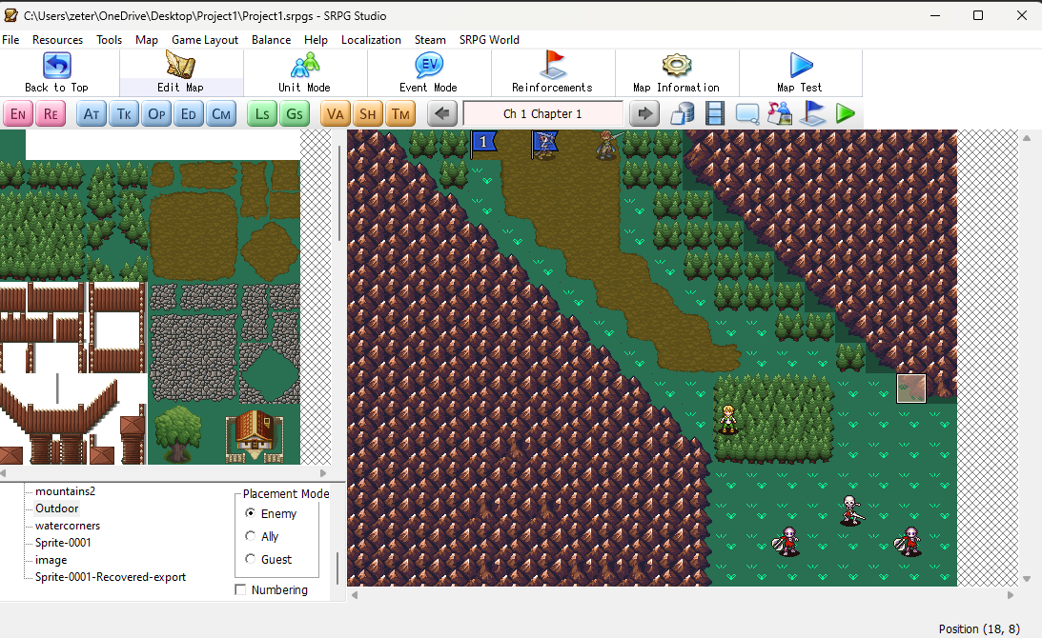The height and width of the screenshot is (638, 1042).
Task: Click the orange SH button
Action: [367, 114]
